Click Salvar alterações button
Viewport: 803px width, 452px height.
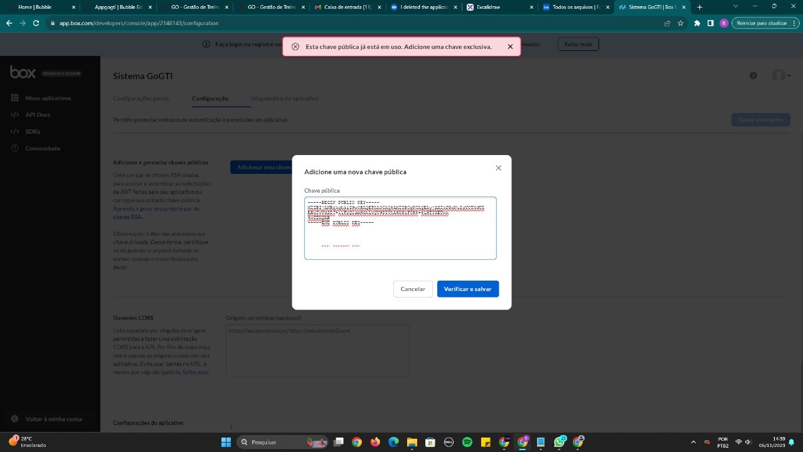click(x=760, y=119)
